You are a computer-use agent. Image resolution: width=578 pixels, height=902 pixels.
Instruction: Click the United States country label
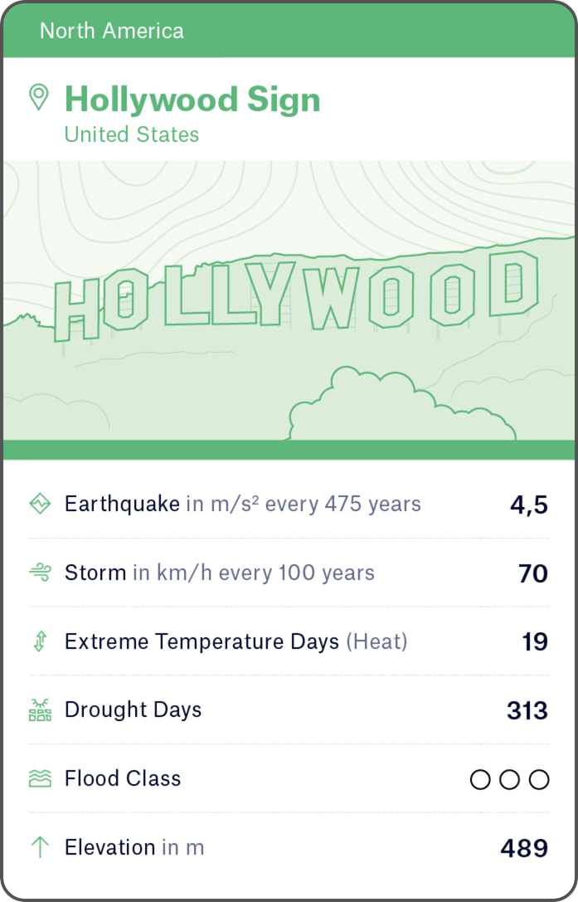[x=132, y=134]
